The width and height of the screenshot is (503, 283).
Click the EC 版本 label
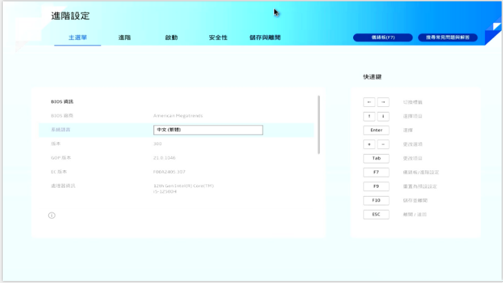coord(59,172)
